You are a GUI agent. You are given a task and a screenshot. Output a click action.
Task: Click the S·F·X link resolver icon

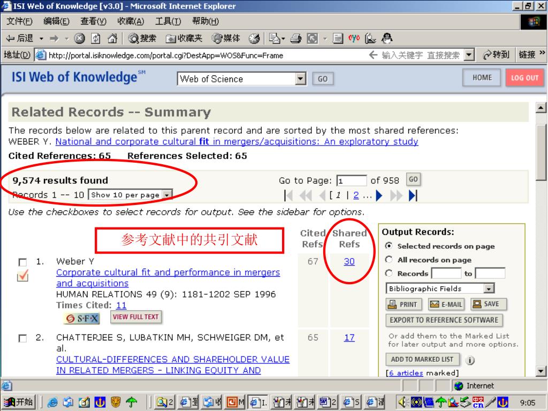click(82, 318)
